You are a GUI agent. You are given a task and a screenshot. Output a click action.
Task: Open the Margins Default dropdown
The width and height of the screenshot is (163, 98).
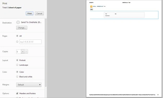coord(29,85)
